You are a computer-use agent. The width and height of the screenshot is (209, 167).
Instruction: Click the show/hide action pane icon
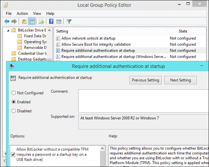tap(59, 22)
